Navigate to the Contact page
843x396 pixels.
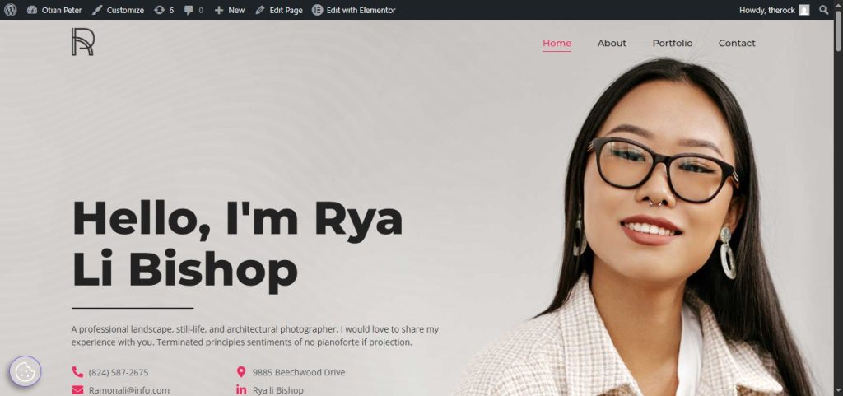(737, 43)
